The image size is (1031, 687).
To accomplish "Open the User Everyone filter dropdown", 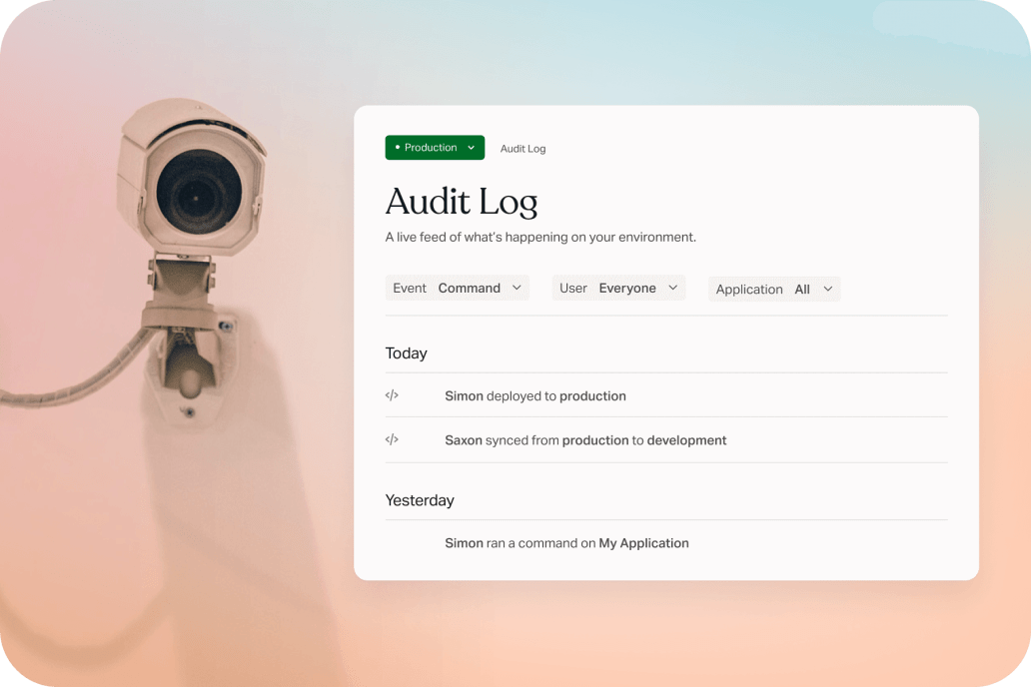I will coord(618,288).
